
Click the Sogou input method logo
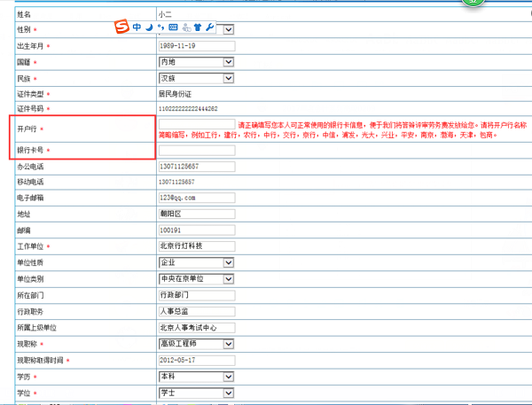(x=121, y=27)
